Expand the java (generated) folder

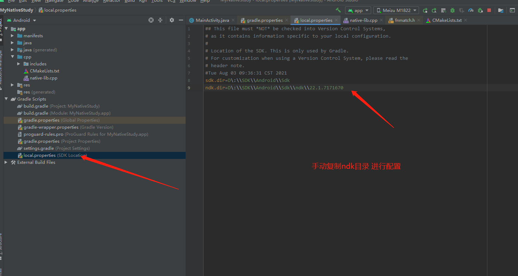pyautogui.click(x=12, y=50)
